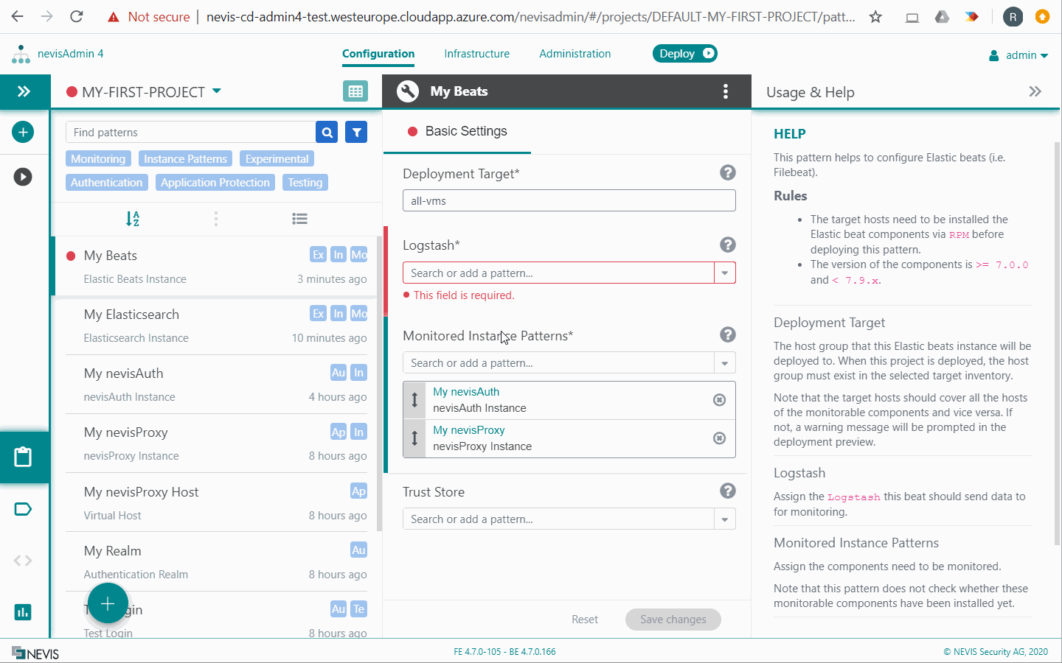Expand the left sidebar with double chevron
This screenshot has height=663, width=1062.
point(24,91)
